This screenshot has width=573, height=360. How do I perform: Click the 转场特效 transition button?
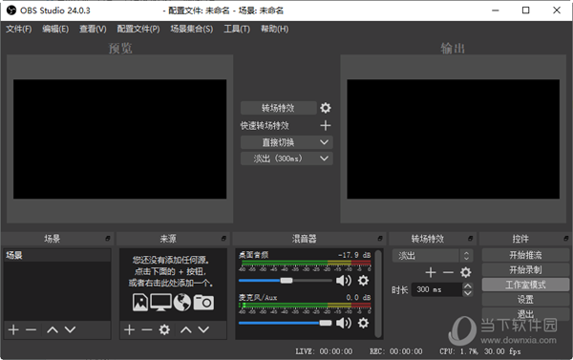279,108
